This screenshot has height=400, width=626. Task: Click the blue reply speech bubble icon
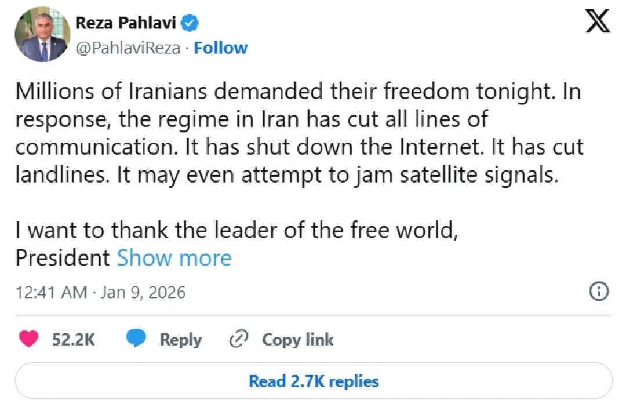pyautogui.click(x=137, y=339)
